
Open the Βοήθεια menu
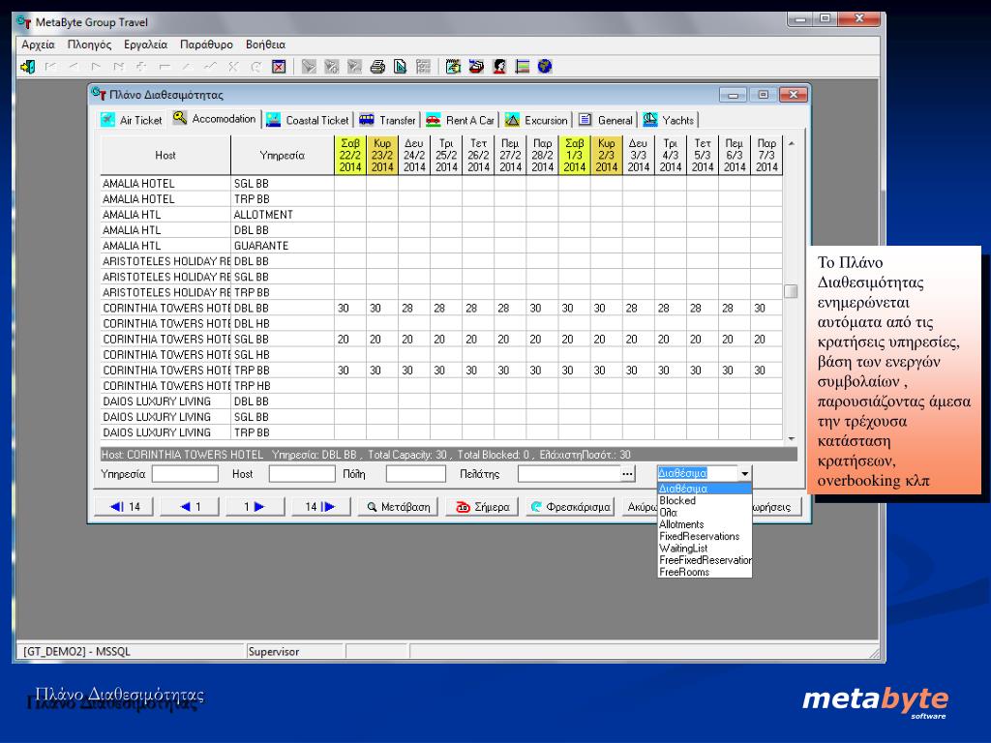(x=265, y=45)
